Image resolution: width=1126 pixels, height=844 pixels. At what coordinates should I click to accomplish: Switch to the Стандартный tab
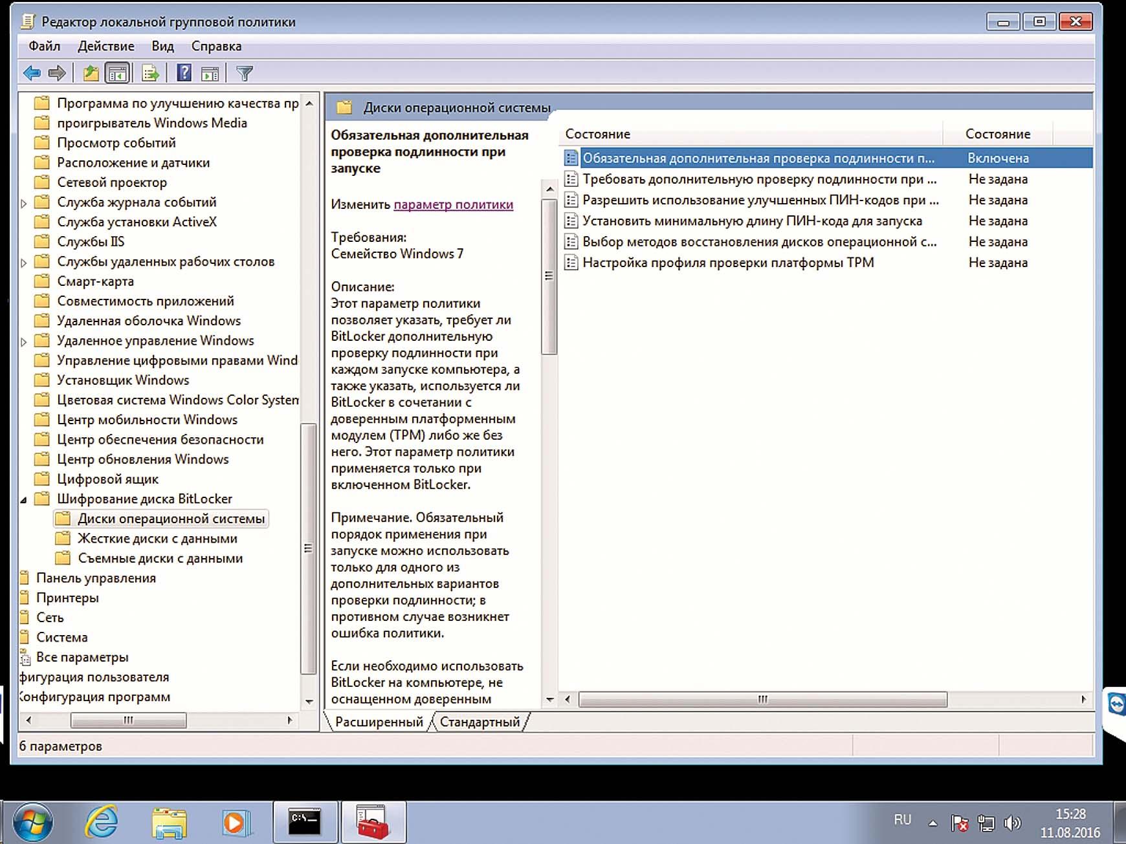point(480,722)
